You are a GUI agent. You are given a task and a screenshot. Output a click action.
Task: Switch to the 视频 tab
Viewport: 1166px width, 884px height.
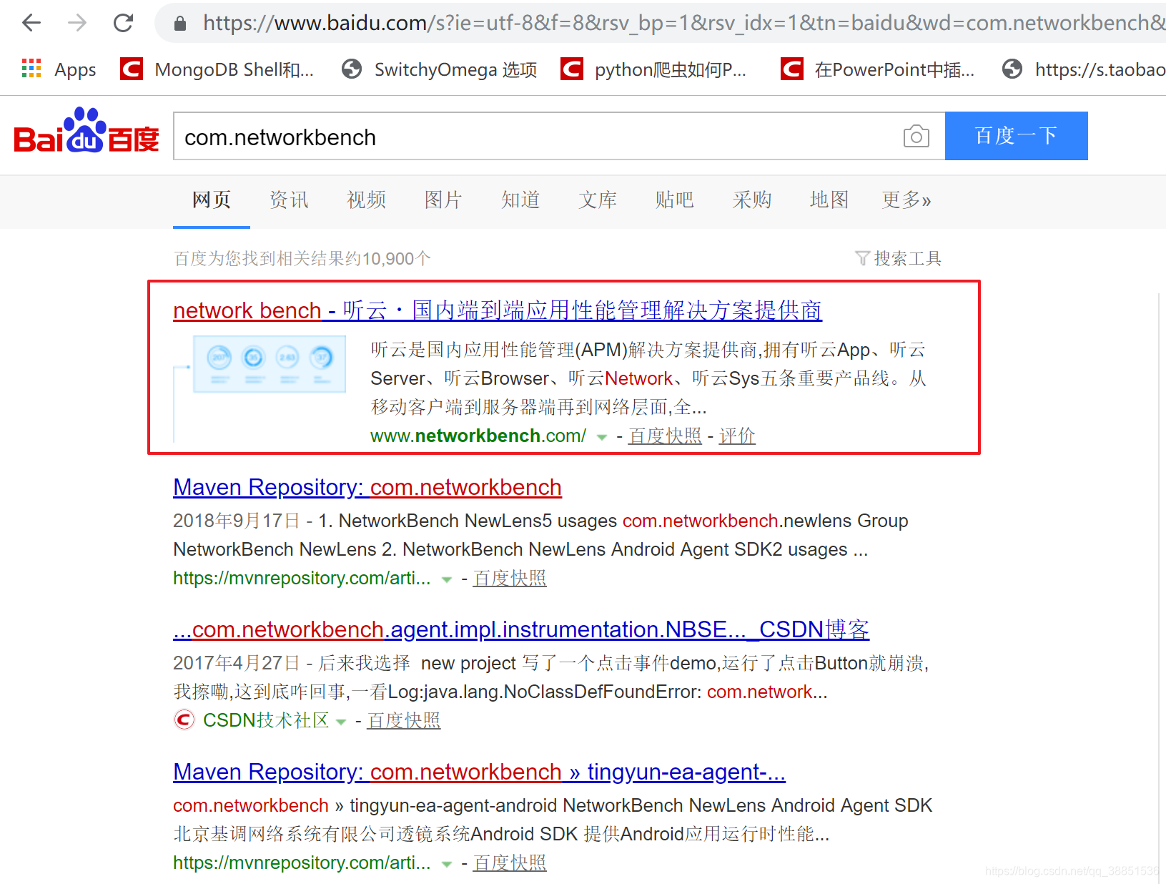point(366,200)
